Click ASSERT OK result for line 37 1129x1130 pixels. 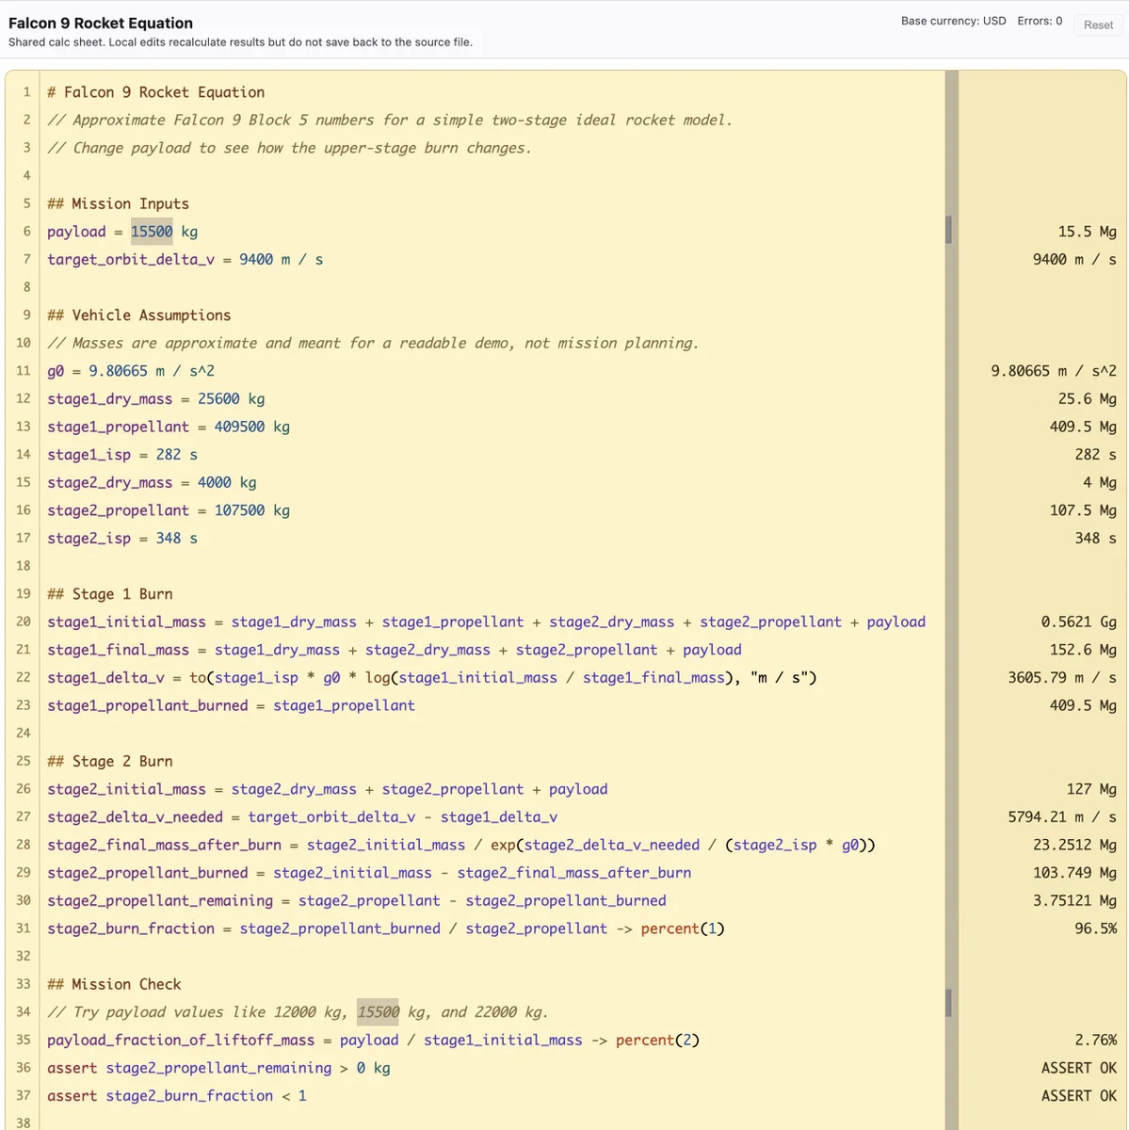(x=1079, y=1095)
